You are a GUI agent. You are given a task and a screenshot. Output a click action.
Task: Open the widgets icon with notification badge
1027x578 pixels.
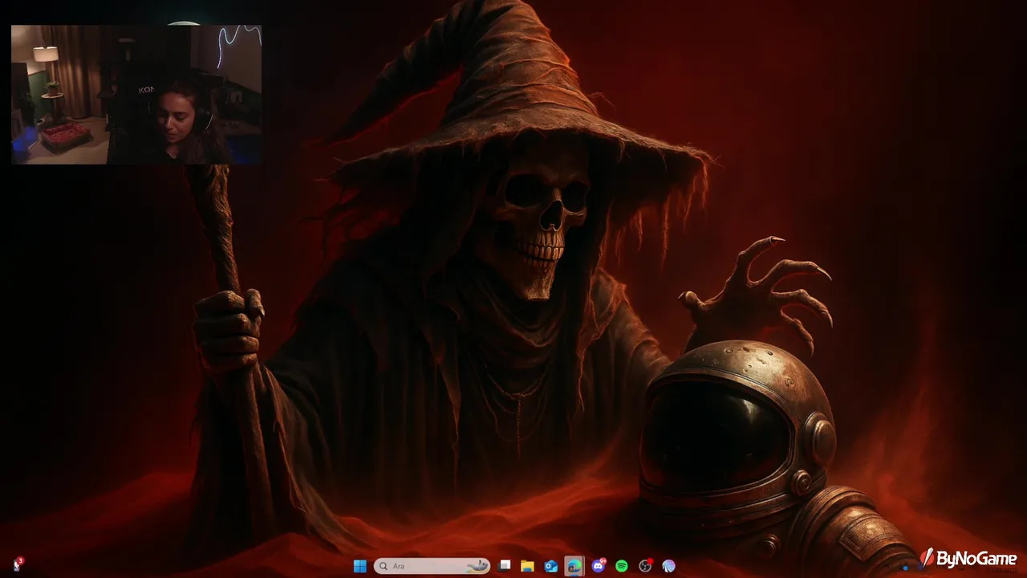click(x=17, y=564)
